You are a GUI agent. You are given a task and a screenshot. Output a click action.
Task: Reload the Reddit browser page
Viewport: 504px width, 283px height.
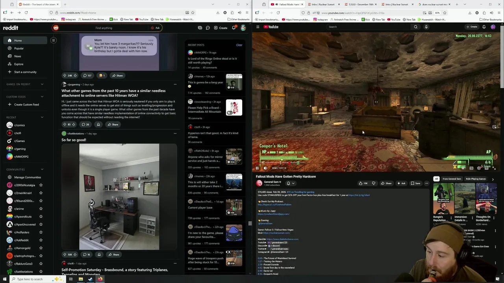click(26, 13)
